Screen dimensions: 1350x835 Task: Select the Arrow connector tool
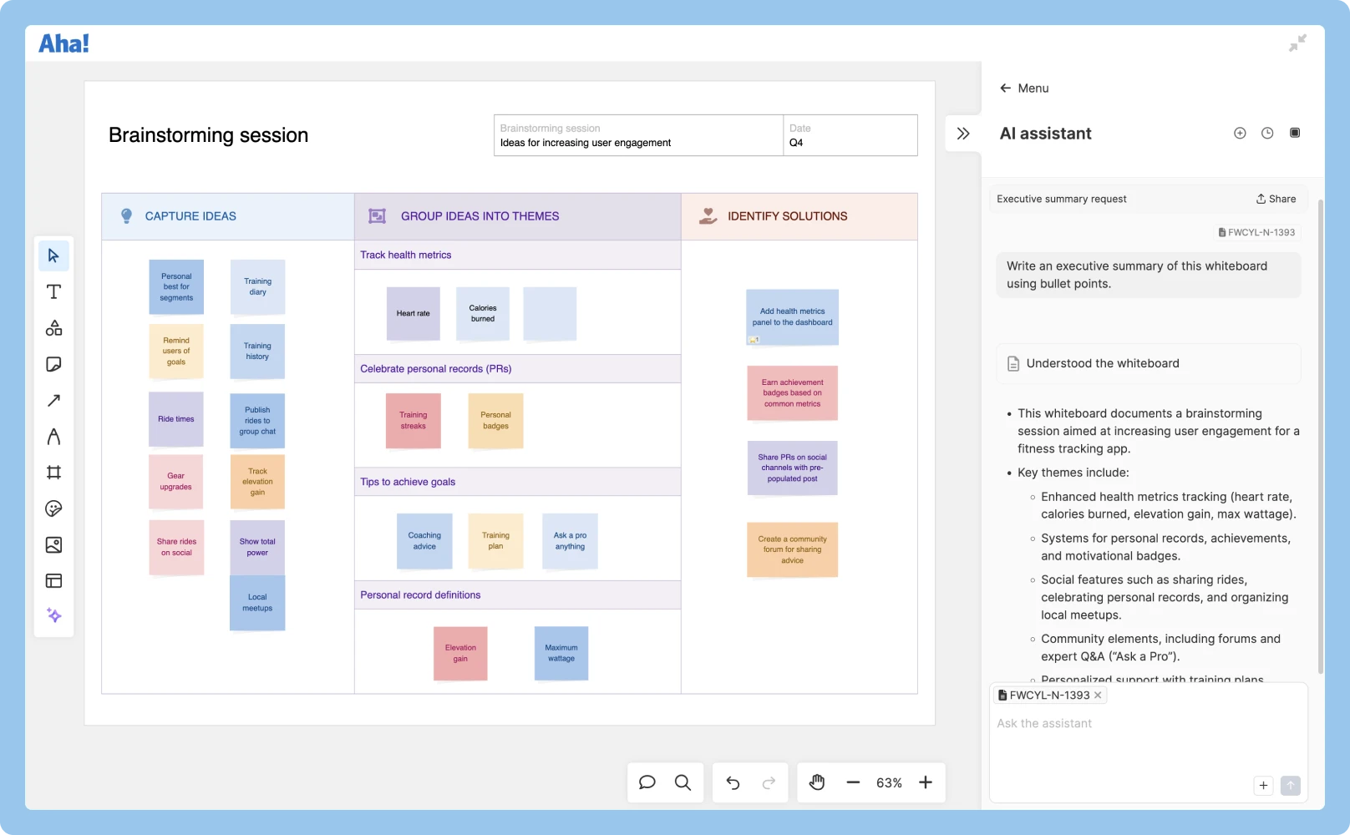tap(53, 401)
